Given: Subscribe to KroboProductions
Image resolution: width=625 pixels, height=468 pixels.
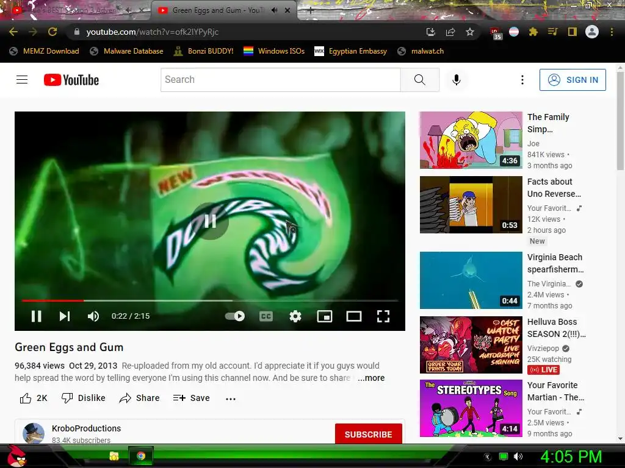Looking at the screenshot, I should [x=368, y=434].
